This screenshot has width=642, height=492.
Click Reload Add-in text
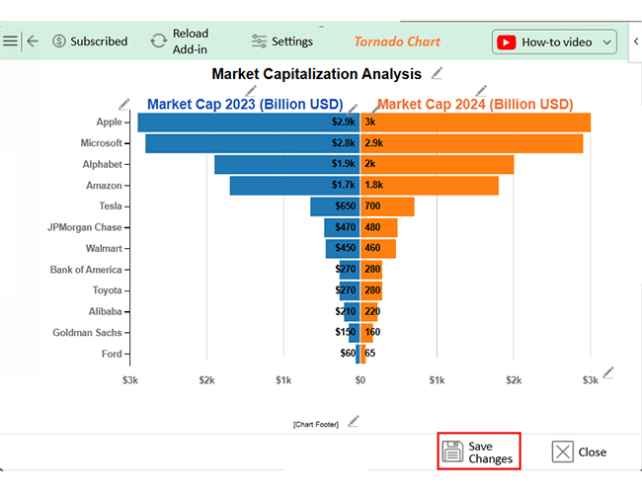tap(191, 41)
